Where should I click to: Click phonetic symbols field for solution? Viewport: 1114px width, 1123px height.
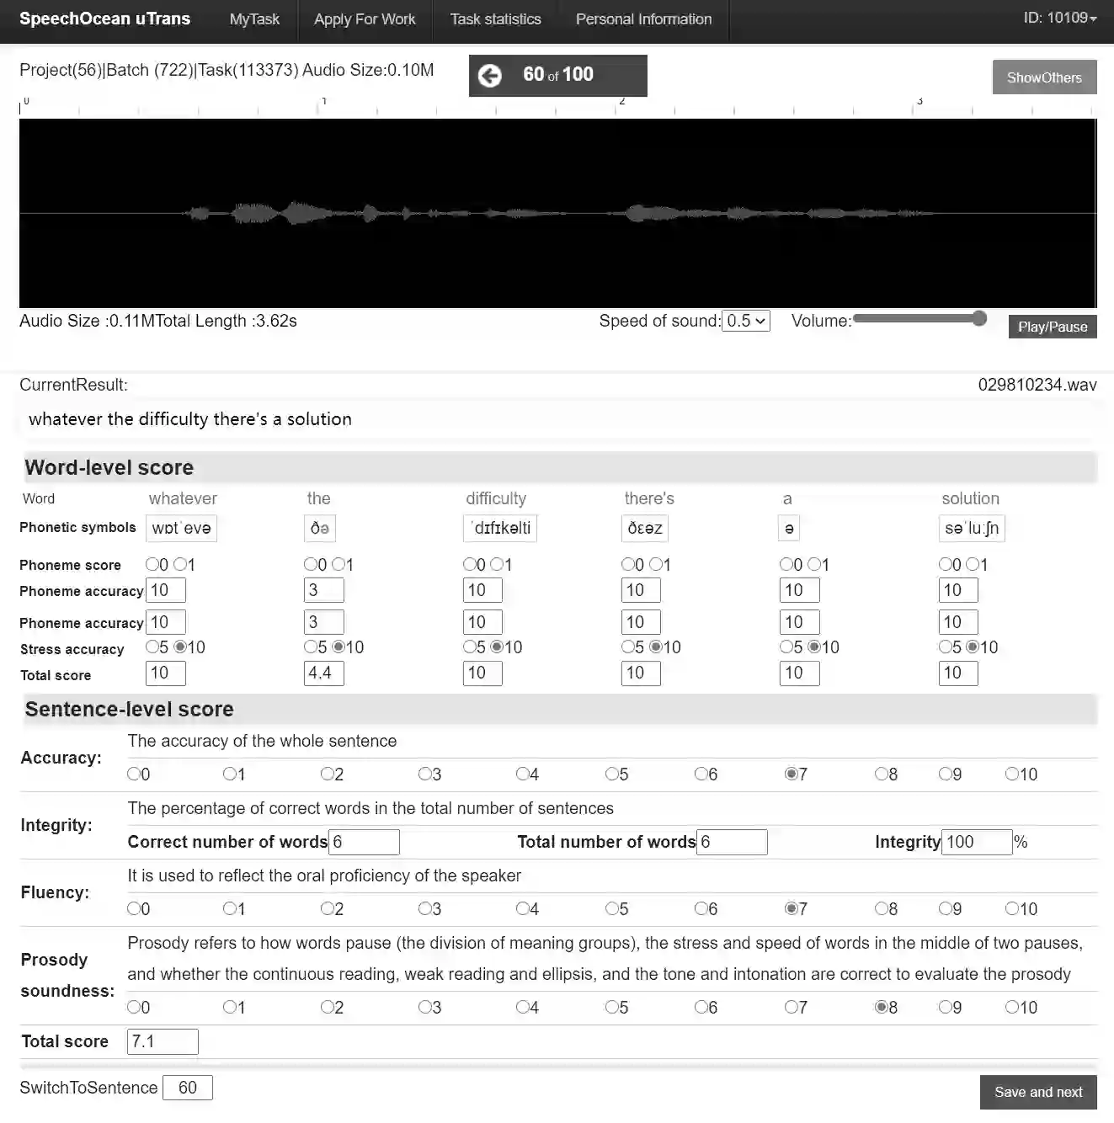(971, 528)
